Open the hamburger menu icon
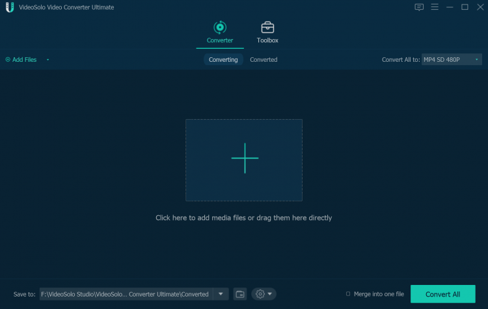488x309 pixels. 435,7
